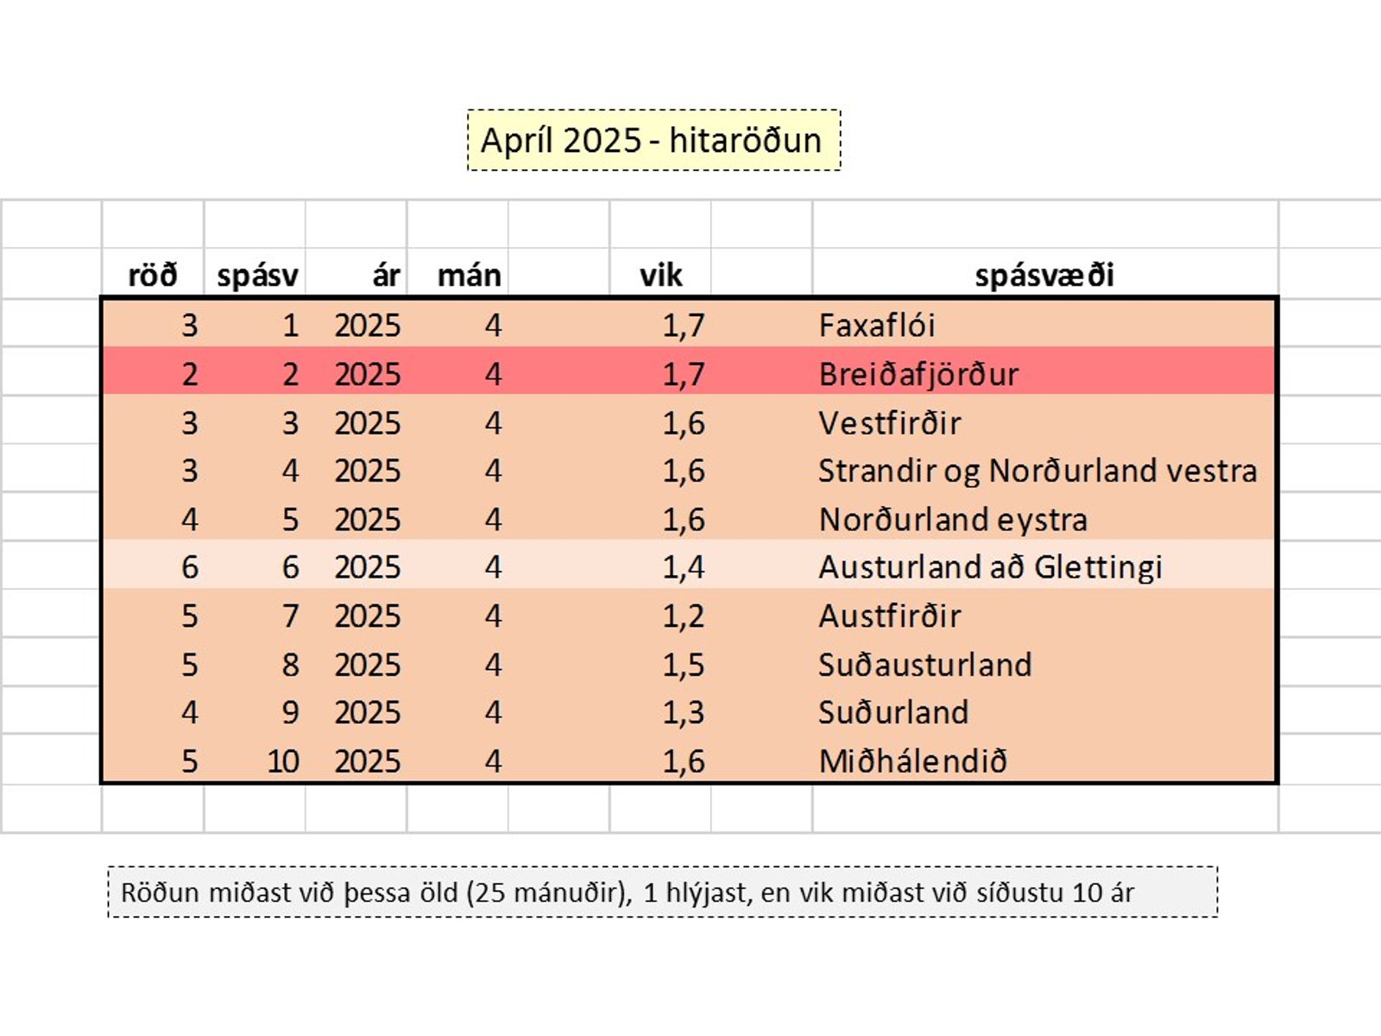Click 'Strandir og Norðurland vestra' cell
1381x1036 pixels.
(1044, 471)
